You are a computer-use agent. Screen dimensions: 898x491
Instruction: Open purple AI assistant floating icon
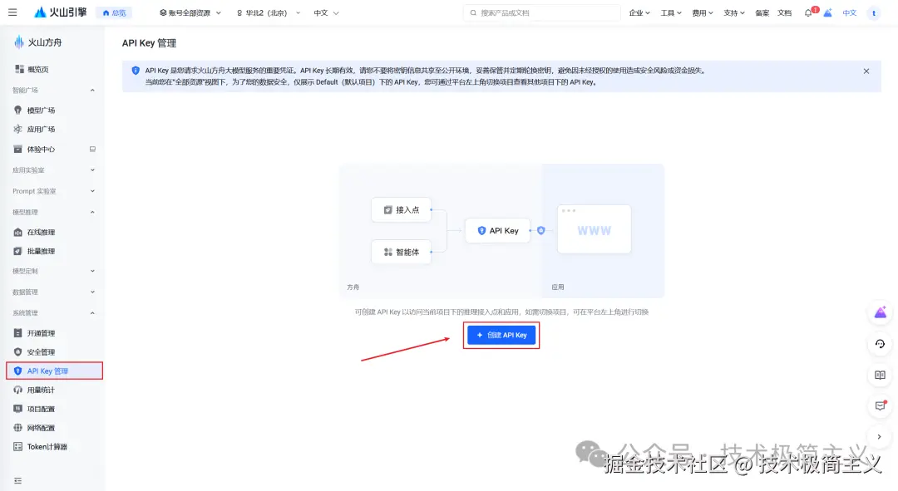tap(881, 312)
